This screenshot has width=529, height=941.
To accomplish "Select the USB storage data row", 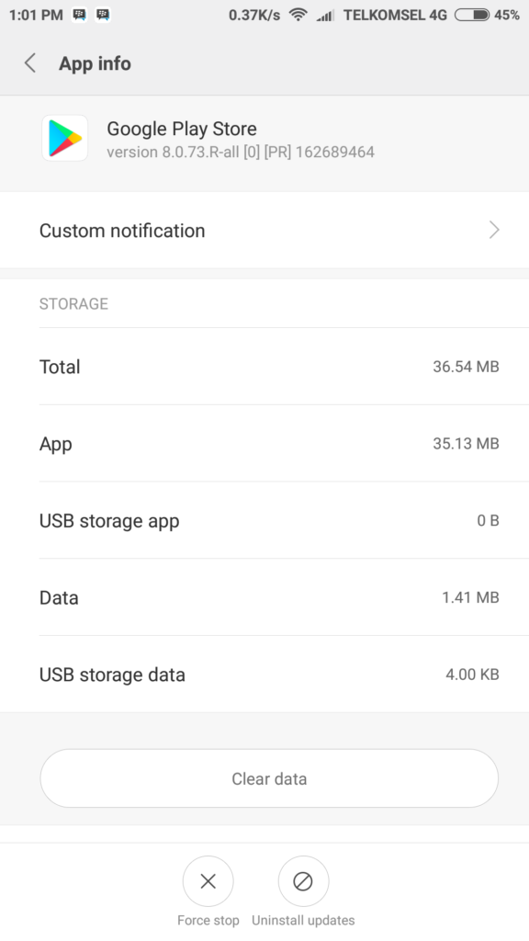I will [264, 675].
